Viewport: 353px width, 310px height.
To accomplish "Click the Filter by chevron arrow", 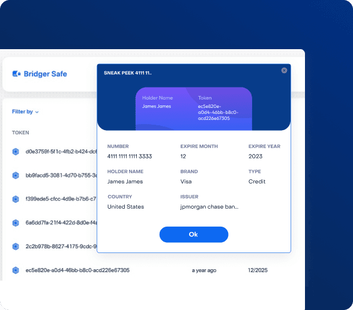I will pos(37,112).
